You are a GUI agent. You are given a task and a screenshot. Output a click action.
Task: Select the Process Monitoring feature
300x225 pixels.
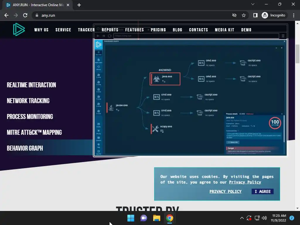[30, 117]
